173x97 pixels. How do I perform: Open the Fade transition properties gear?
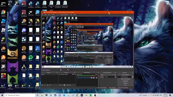[x=115, y=75]
